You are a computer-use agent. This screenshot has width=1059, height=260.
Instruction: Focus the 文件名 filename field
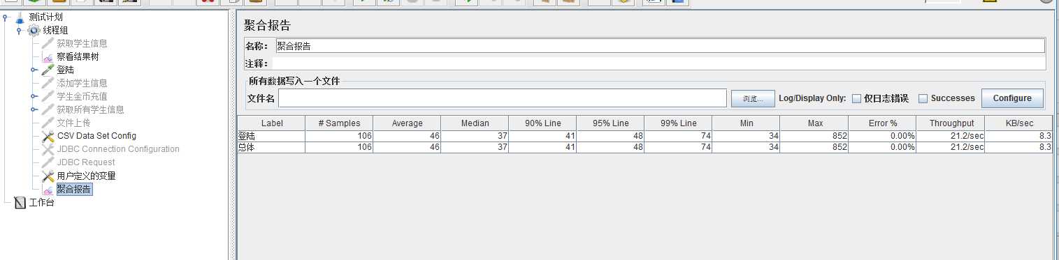(503, 98)
